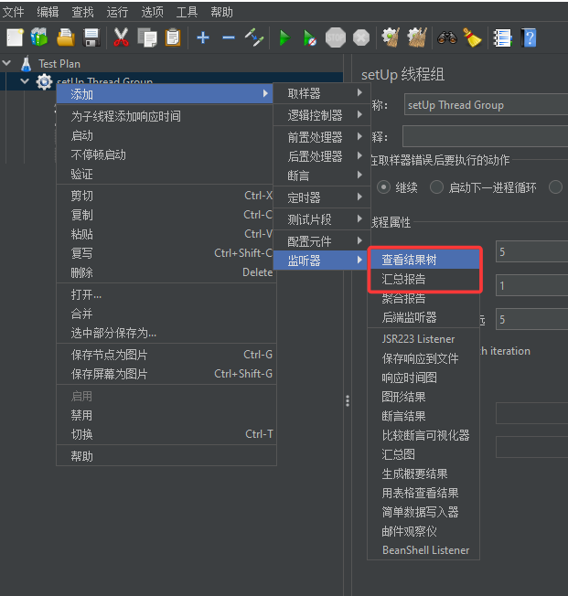This screenshot has height=596, width=568.
Task: Click the blue plus Expand All icon
Action: pyautogui.click(x=203, y=37)
